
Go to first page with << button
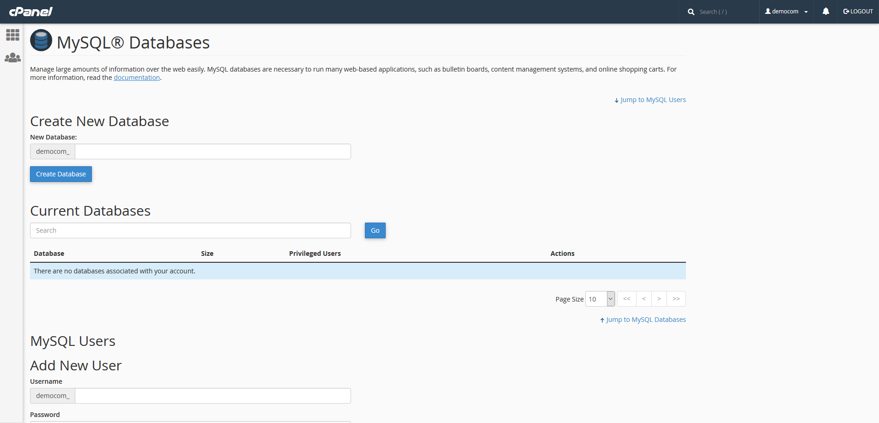[627, 299]
